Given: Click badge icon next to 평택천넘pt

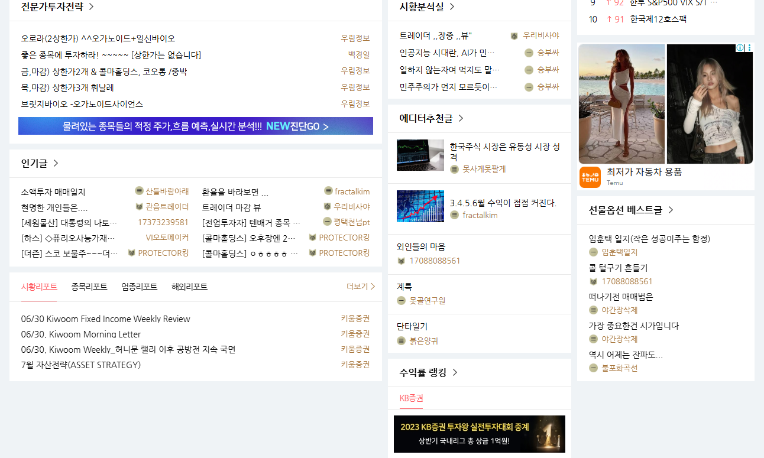Looking at the screenshot, I should [x=327, y=222].
